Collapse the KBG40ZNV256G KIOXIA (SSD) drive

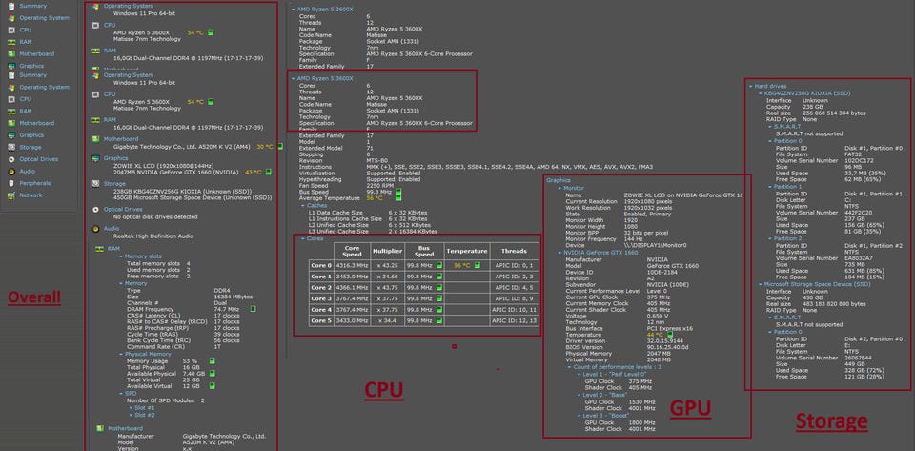(x=761, y=93)
